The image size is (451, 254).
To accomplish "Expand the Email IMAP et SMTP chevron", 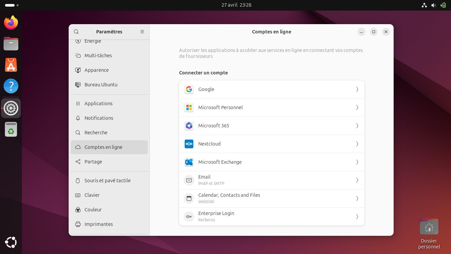I will [357, 180].
